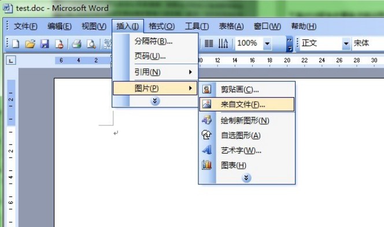384x227 pixels.
Task: Click the zoom 100% input field
Action: [x=249, y=43]
